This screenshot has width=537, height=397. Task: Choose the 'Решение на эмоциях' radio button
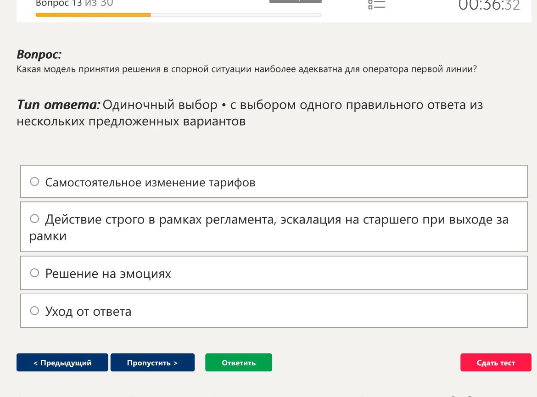tap(34, 273)
